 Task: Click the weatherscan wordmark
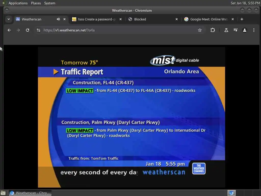pyautogui.click(x=164, y=172)
